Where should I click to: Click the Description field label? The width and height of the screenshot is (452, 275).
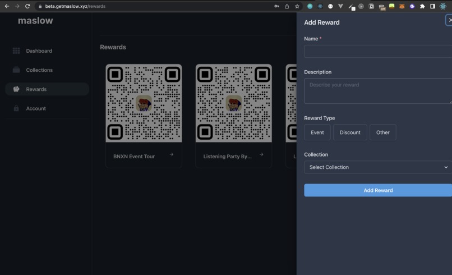pyautogui.click(x=317, y=72)
